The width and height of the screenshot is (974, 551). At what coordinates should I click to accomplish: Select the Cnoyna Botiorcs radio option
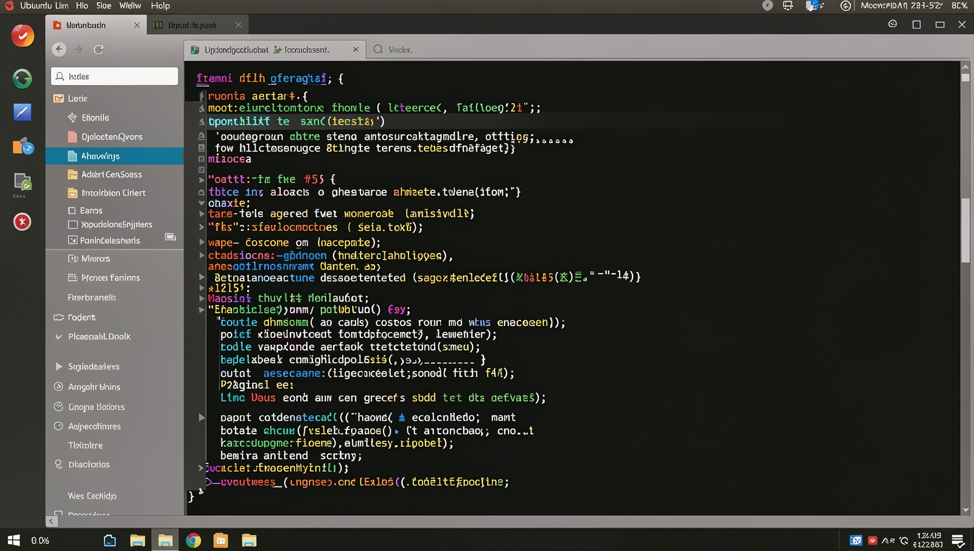(x=58, y=407)
